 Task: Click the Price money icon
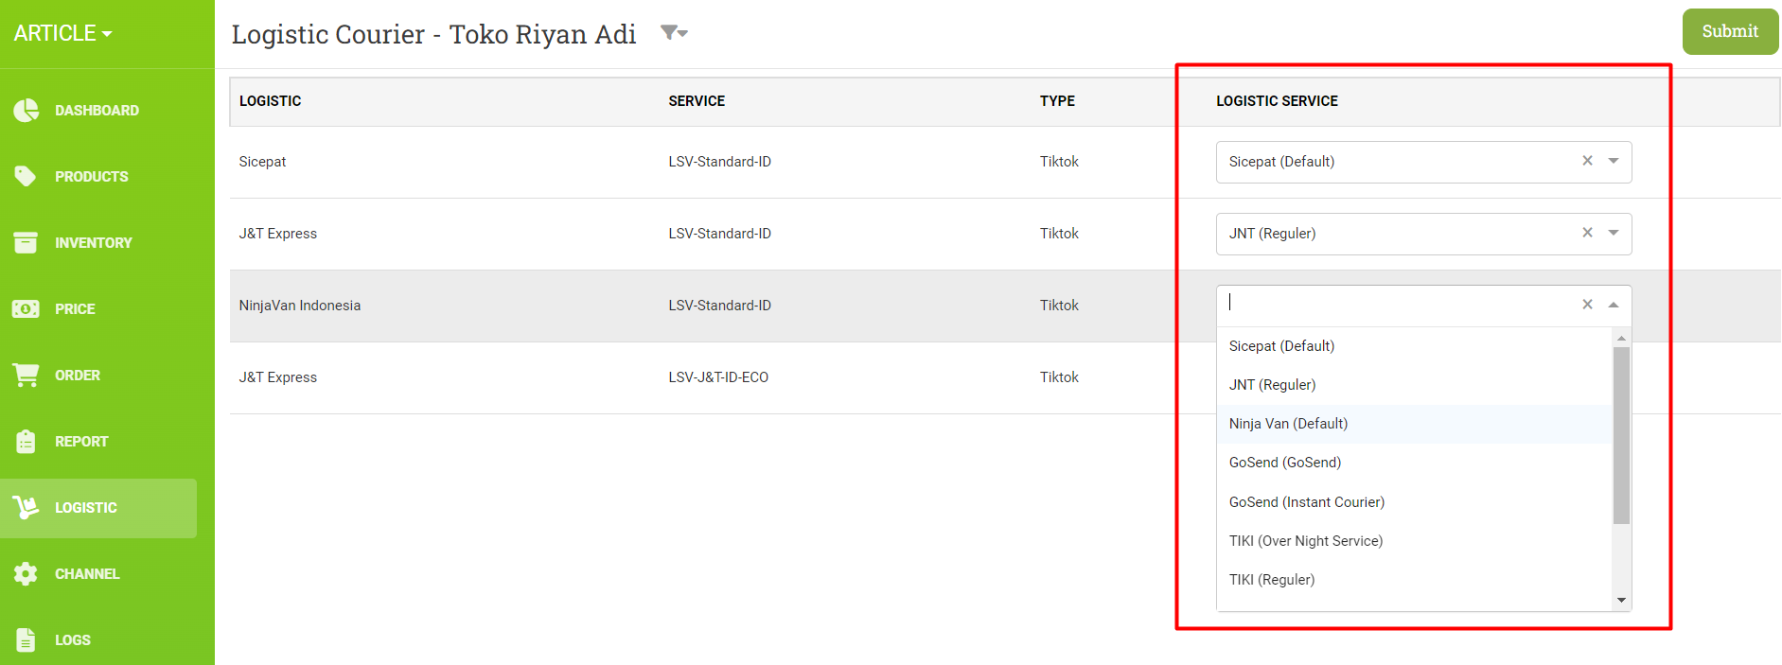click(26, 309)
